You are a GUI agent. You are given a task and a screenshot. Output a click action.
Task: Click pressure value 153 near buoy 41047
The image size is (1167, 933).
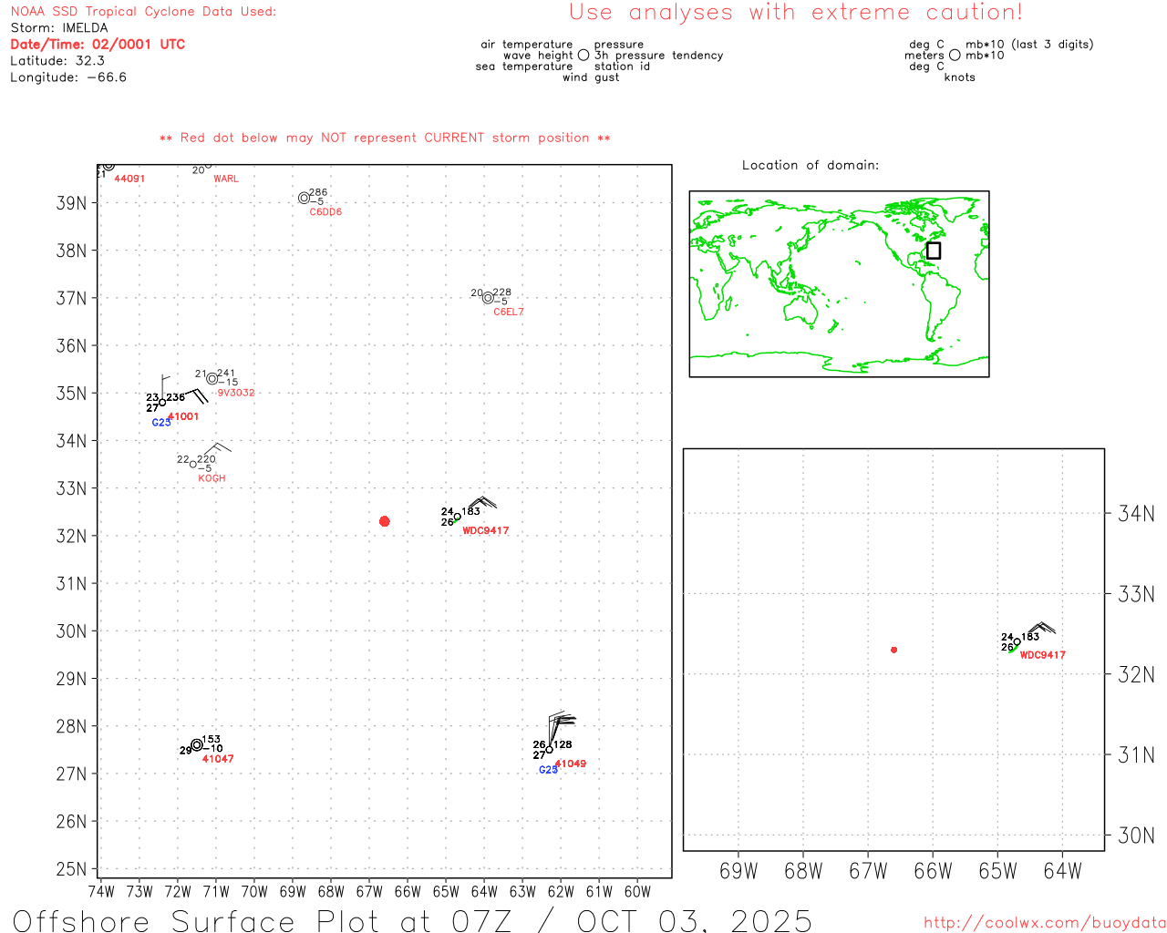(x=212, y=740)
